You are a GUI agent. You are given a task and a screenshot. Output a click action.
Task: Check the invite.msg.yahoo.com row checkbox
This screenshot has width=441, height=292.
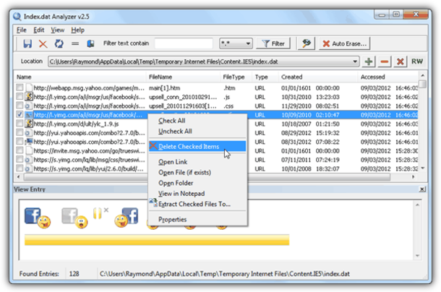coord(20,150)
